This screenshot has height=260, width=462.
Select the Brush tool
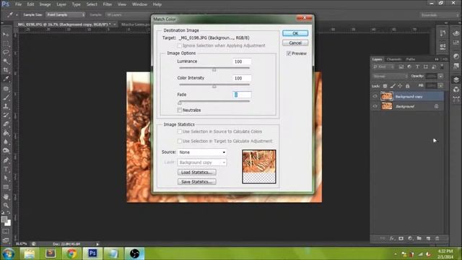(6, 97)
